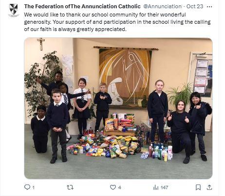Click the 147 views count

pyautogui.click(x=164, y=187)
